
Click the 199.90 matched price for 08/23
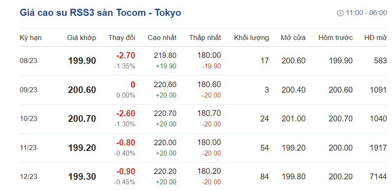point(82,61)
